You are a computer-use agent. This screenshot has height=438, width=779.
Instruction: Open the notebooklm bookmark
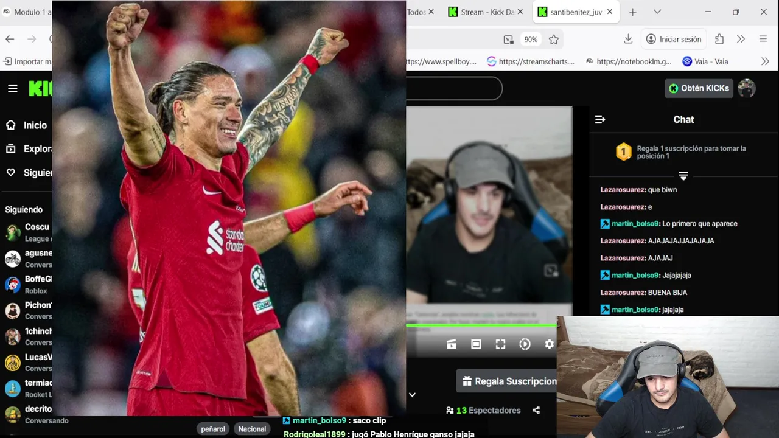(x=629, y=61)
